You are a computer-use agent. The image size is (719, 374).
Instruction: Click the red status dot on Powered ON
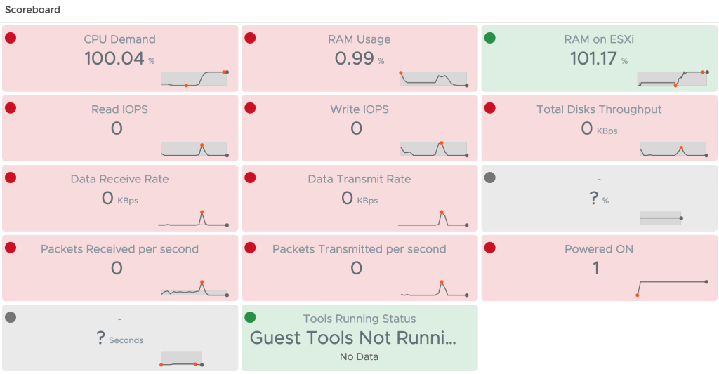pos(489,248)
